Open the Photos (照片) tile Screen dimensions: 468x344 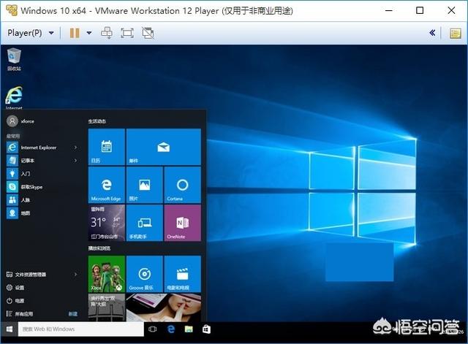click(x=145, y=185)
